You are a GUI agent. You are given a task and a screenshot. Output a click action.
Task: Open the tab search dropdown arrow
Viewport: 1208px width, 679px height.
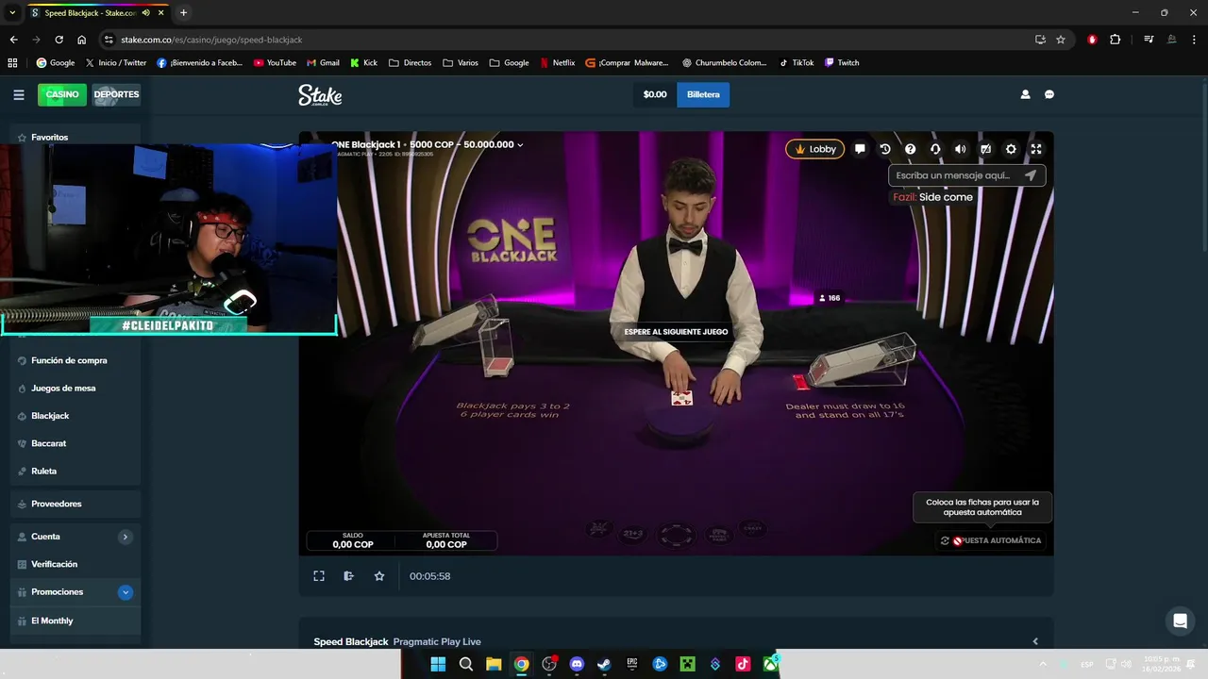tap(12, 13)
